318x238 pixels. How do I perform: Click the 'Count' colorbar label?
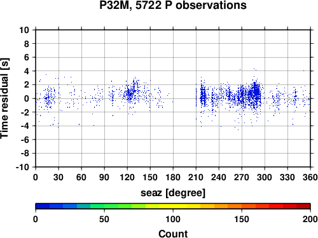click(173, 234)
